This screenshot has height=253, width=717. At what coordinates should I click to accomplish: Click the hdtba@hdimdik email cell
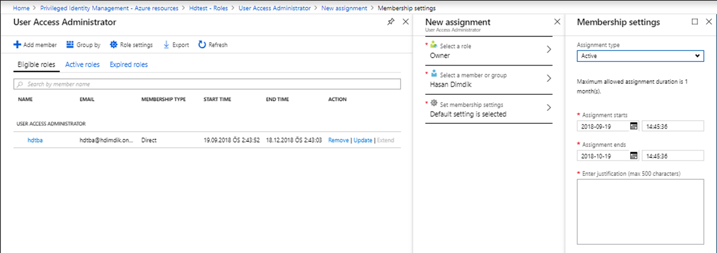pos(107,141)
